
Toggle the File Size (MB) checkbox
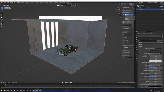click(x=123, y=41)
